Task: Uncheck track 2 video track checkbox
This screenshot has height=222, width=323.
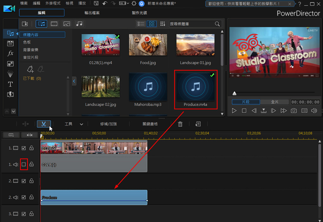Action: [24, 181]
